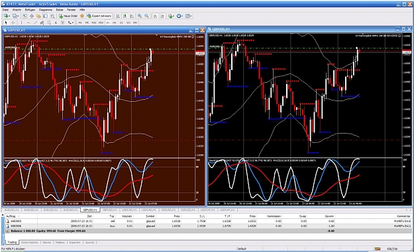Click the Neue Order button

68,16
